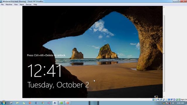Click the Right Ctrl host key label
This screenshot has width=187, height=105.
click(184, 99)
